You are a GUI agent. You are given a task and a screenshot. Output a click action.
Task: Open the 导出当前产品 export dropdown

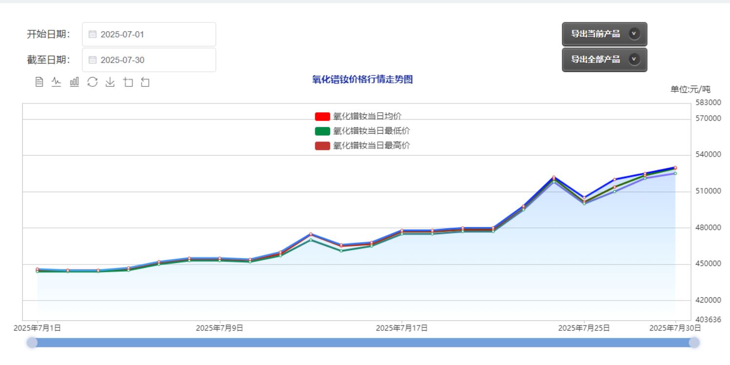(x=605, y=34)
